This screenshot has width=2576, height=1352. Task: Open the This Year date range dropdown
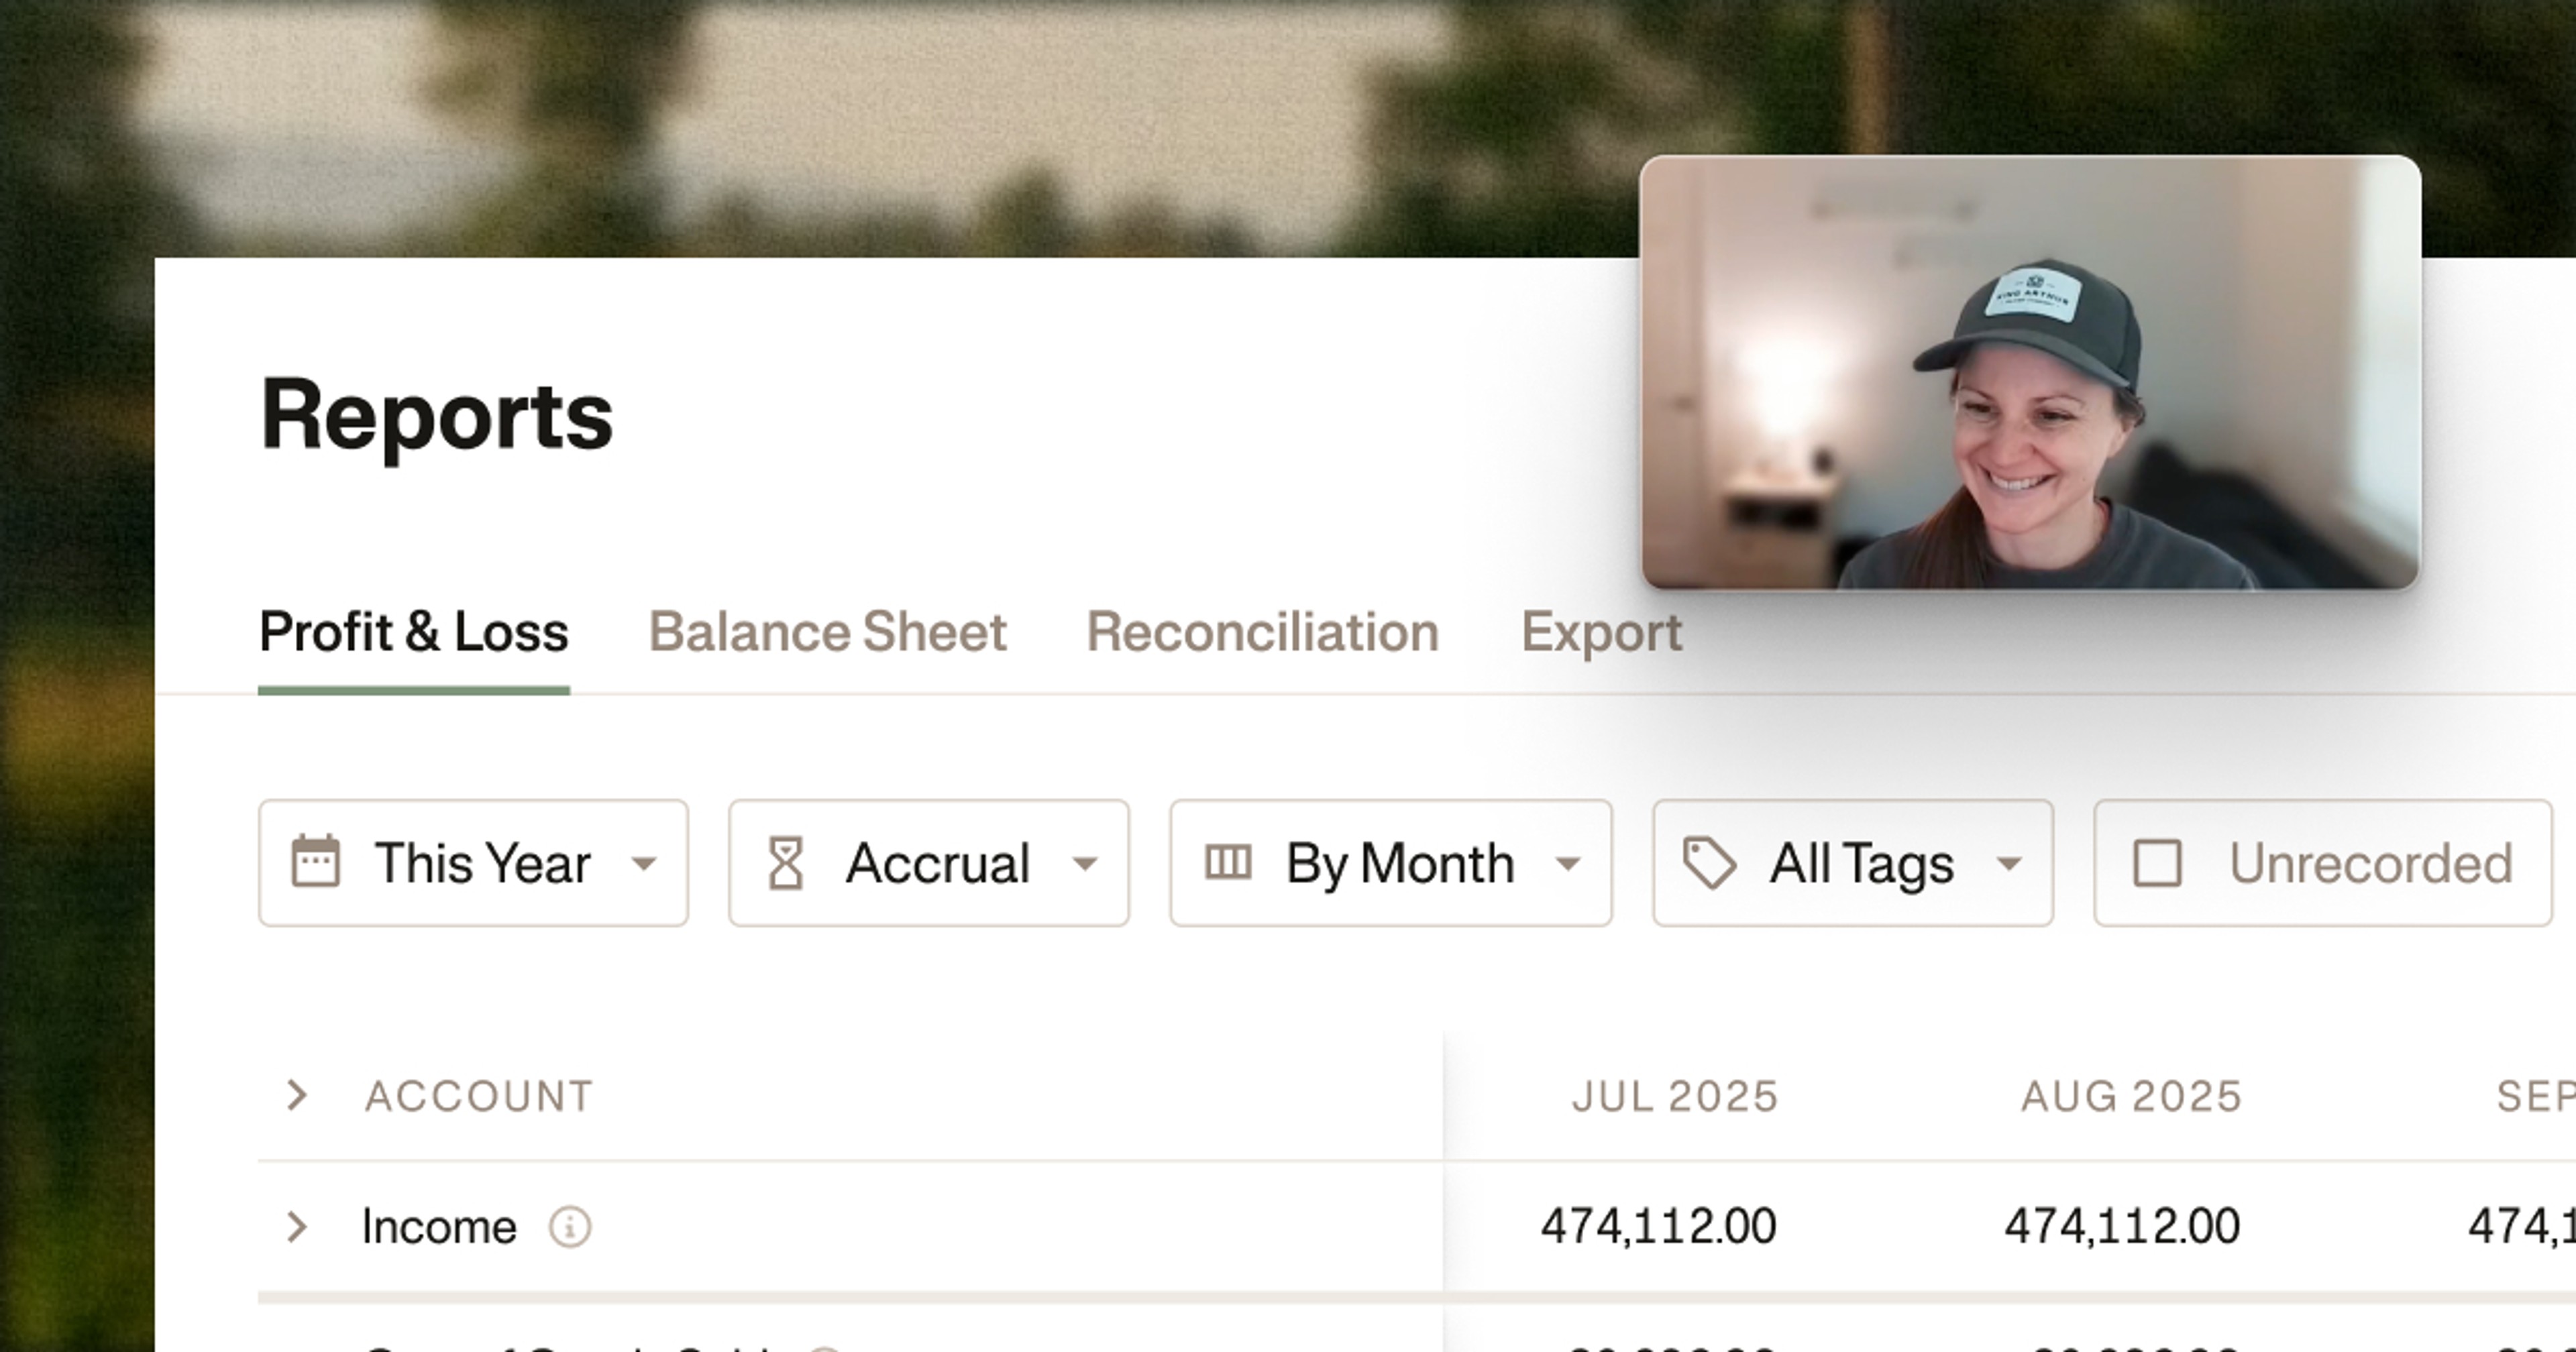tap(473, 863)
